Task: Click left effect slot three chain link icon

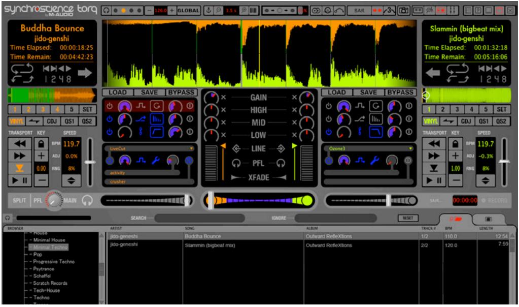Action: click(141, 132)
